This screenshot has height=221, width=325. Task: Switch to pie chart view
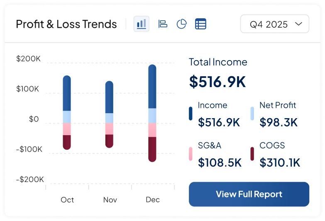[x=181, y=24]
